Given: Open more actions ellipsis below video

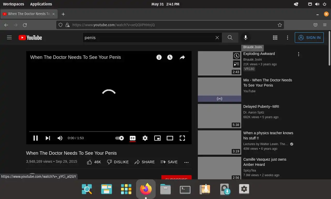Looking at the screenshot, I should (186, 162).
